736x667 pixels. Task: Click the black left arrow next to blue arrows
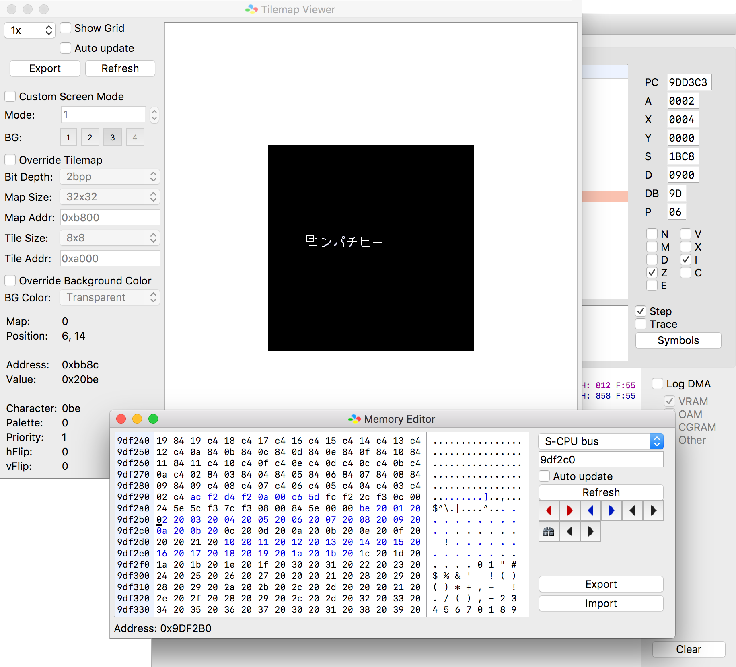(x=633, y=511)
